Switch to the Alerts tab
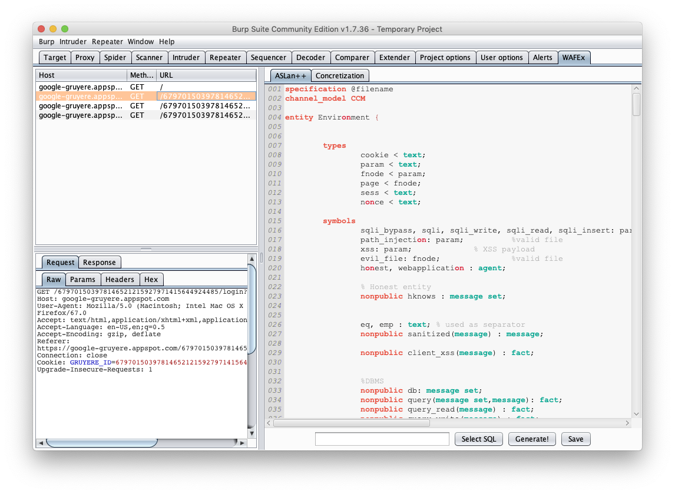This screenshot has height=494, width=675. pyautogui.click(x=542, y=58)
